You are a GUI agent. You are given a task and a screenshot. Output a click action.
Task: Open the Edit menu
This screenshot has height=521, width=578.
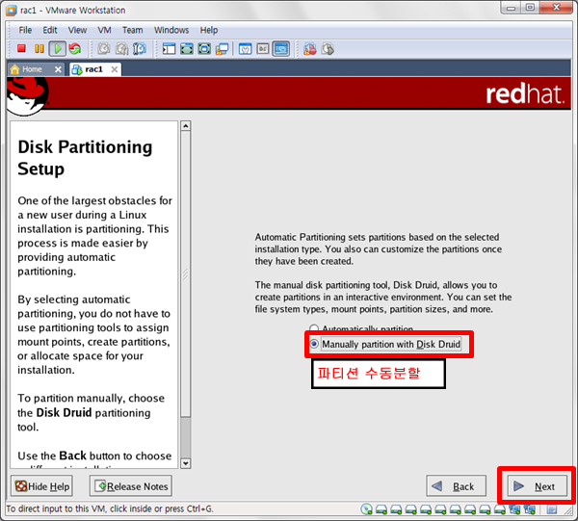click(x=50, y=30)
